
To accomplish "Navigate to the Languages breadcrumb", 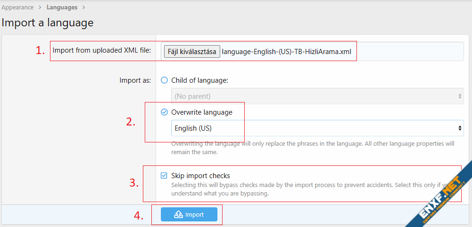I will tap(62, 8).
